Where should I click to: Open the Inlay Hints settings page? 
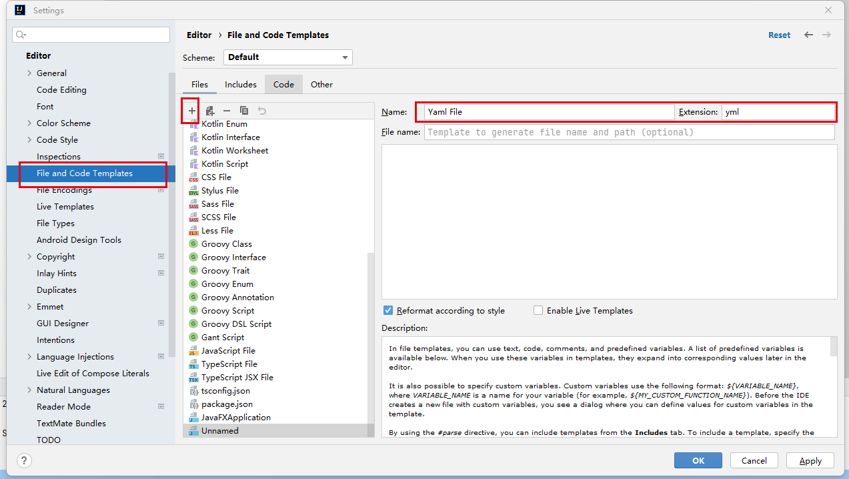point(57,274)
